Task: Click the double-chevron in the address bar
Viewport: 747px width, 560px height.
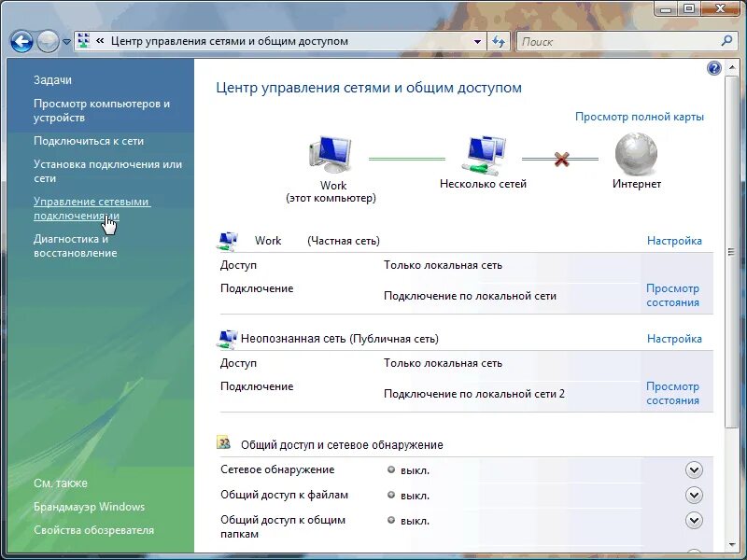Action: click(100, 41)
